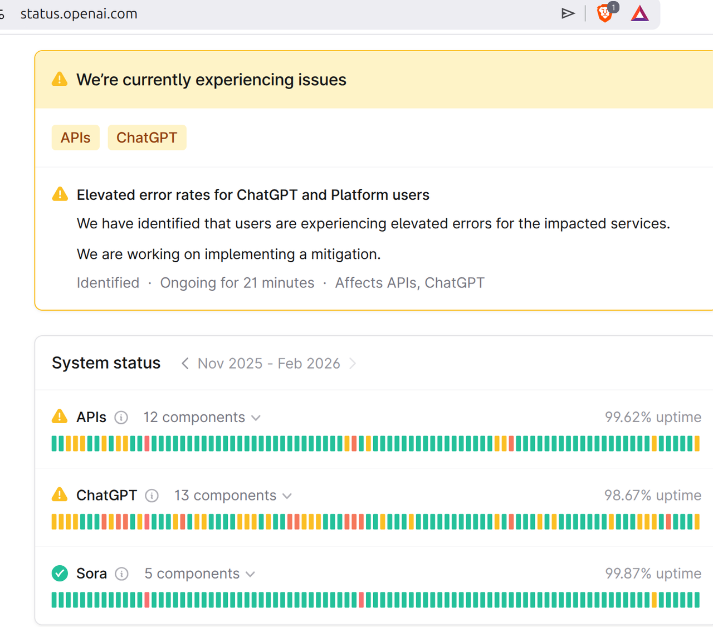Go to previous date range before Nov 2025
The height and width of the screenshot is (627, 713).
pyautogui.click(x=185, y=364)
